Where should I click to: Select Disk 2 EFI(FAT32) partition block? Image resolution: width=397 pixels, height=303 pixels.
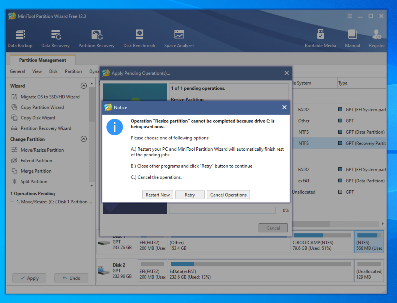point(152,271)
